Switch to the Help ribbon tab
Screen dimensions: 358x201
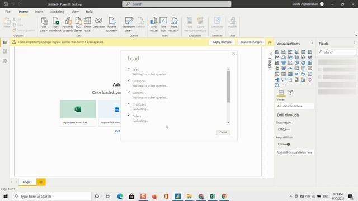click(89, 12)
